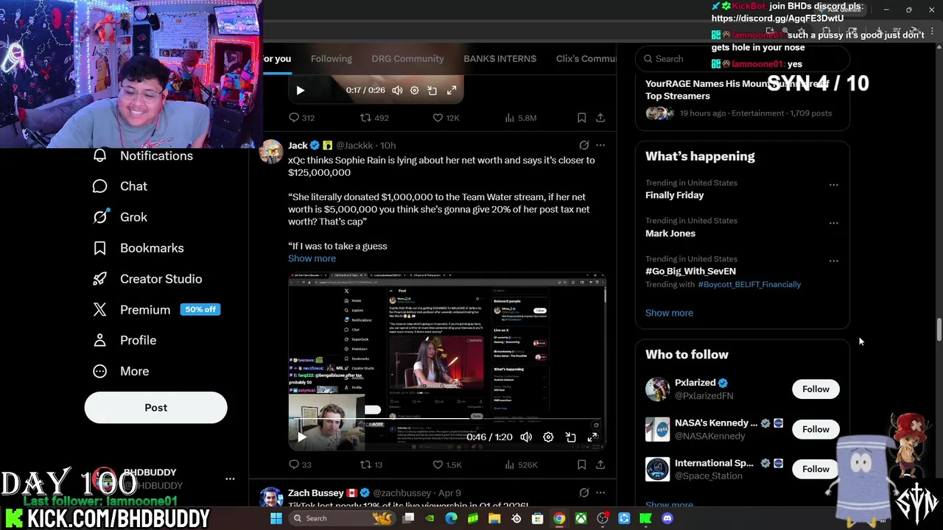Reply to Jack's post with 33 comments
The image size is (943, 530).
point(300,464)
